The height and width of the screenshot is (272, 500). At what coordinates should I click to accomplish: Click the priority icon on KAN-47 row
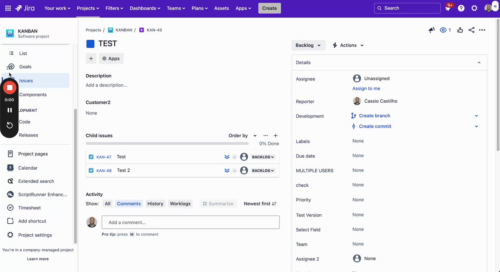click(x=227, y=157)
